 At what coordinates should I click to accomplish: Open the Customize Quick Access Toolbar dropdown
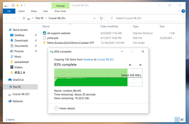[x=21, y=5]
